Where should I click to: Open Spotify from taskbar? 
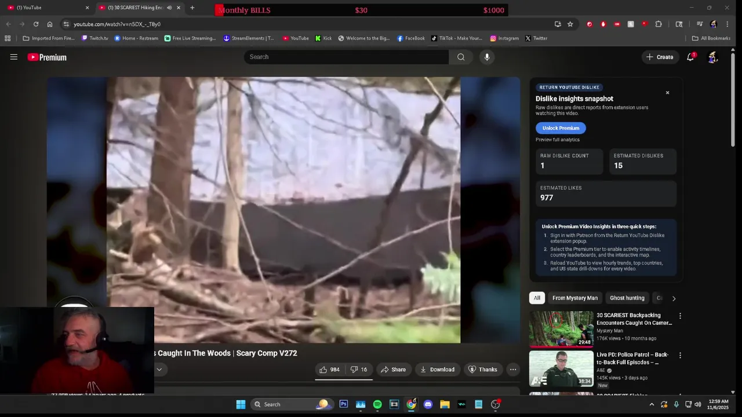click(x=377, y=404)
